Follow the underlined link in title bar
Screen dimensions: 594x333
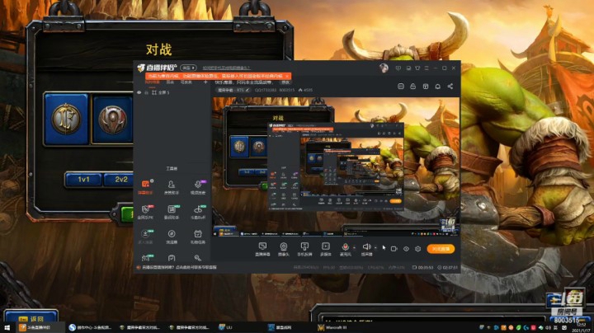[x=226, y=68]
